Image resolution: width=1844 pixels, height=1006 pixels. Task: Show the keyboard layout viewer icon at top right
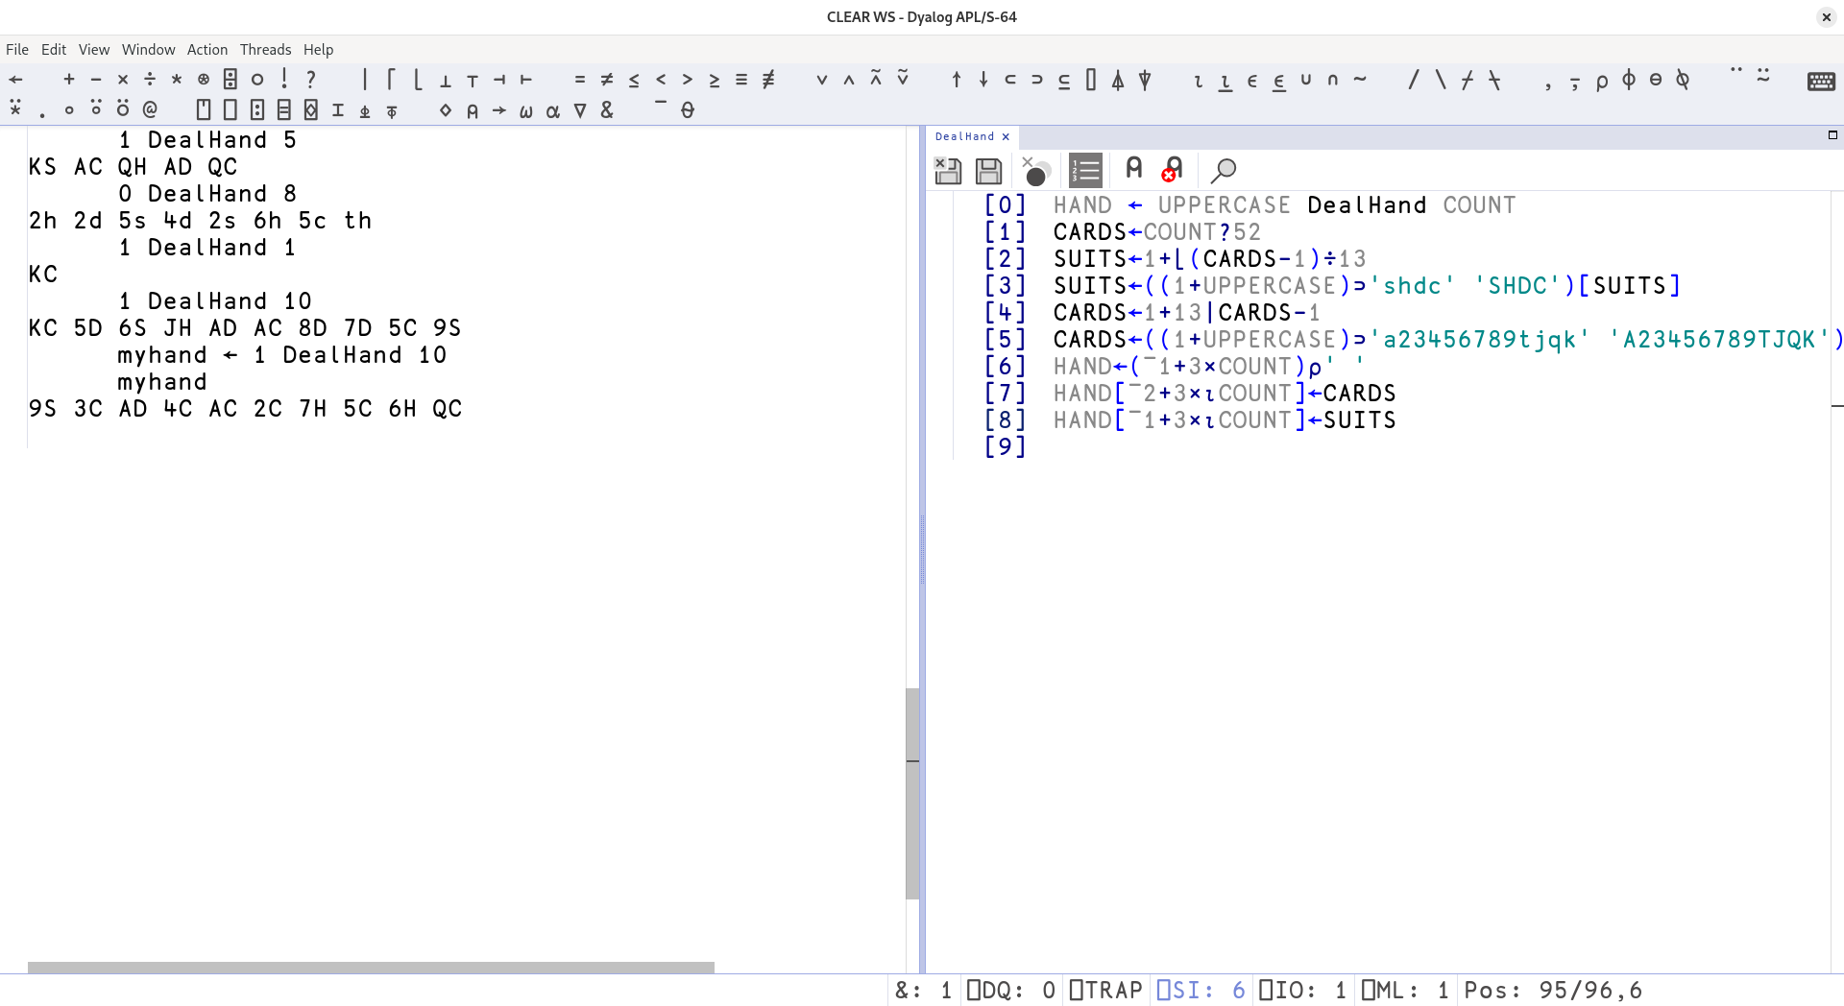(1822, 82)
